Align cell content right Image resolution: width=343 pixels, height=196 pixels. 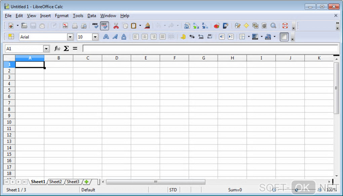(x=154, y=37)
